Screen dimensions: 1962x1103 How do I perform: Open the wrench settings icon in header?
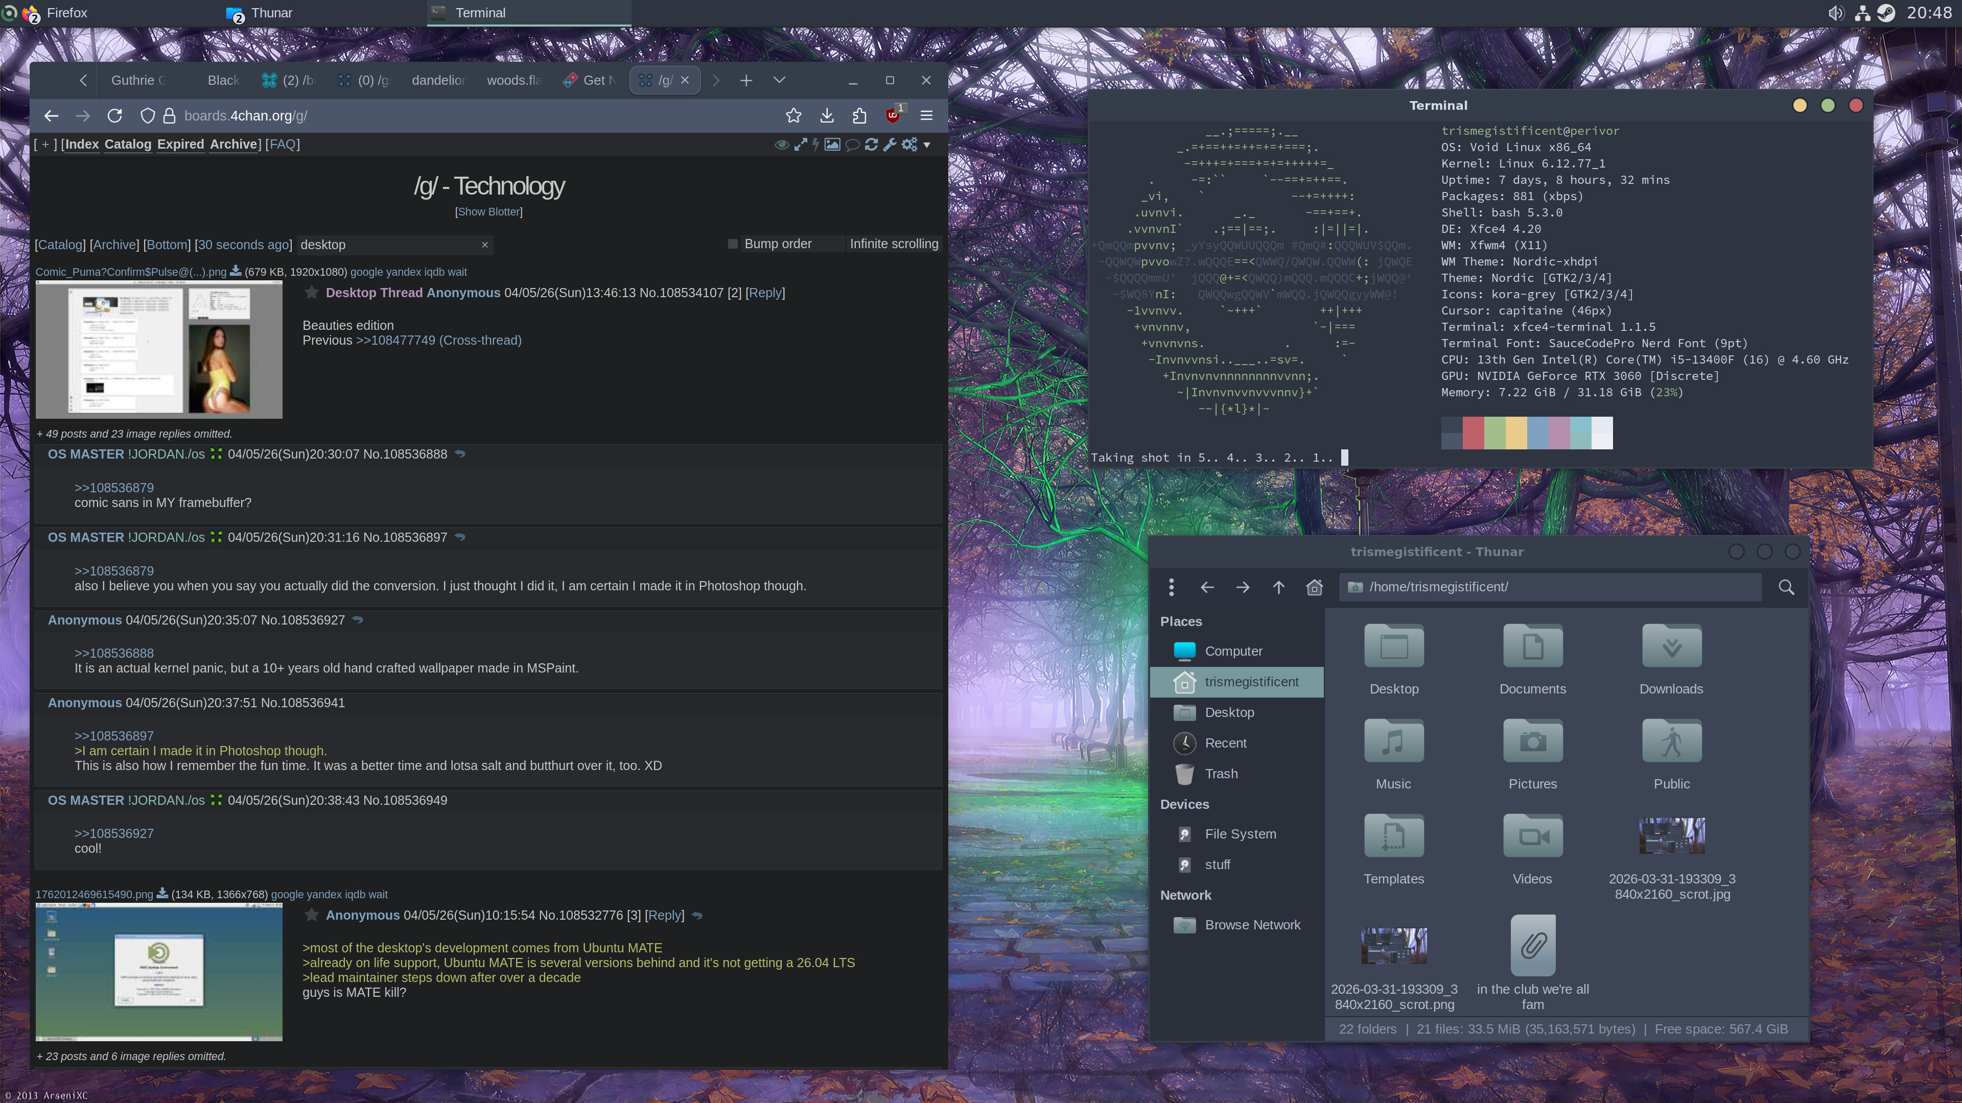click(890, 145)
